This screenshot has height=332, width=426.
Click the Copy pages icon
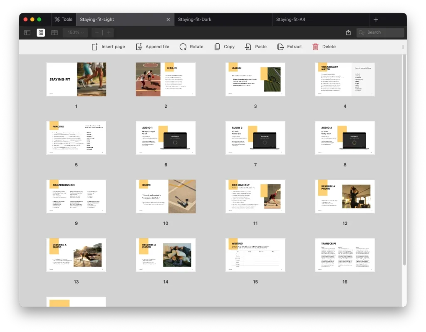pos(217,47)
